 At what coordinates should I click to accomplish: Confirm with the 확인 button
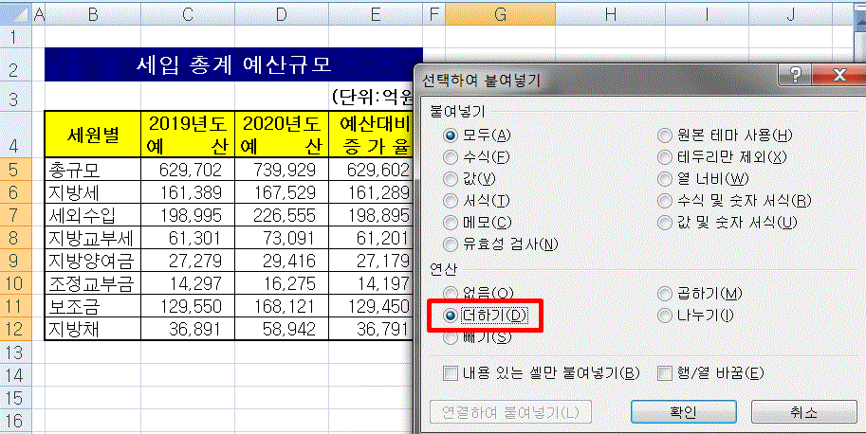tap(683, 412)
